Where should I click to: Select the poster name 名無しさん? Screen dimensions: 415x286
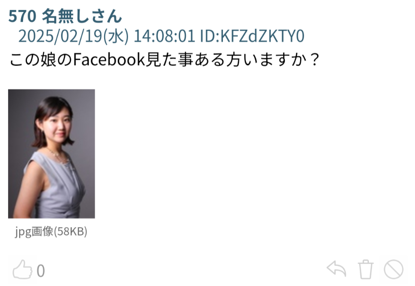click(x=82, y=16)
